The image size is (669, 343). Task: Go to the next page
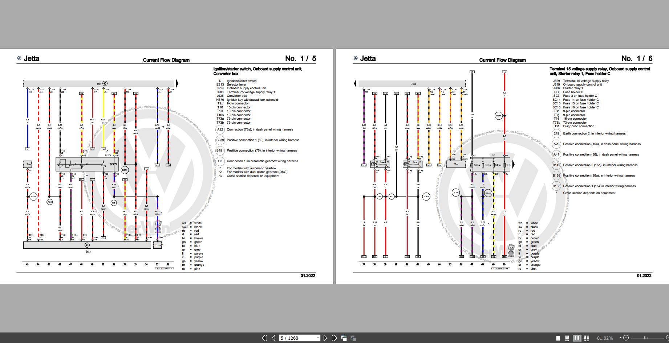[x=325, y=338]
